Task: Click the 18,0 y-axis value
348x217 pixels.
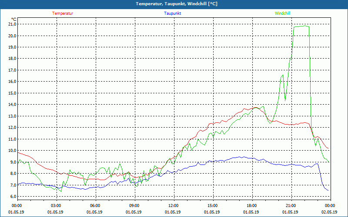Action: [12, 59]
